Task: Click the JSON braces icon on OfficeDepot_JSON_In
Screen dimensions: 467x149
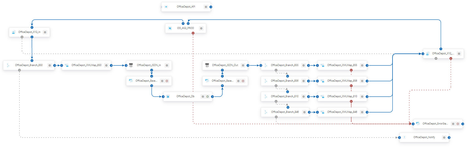Action: tap(131, 65)
